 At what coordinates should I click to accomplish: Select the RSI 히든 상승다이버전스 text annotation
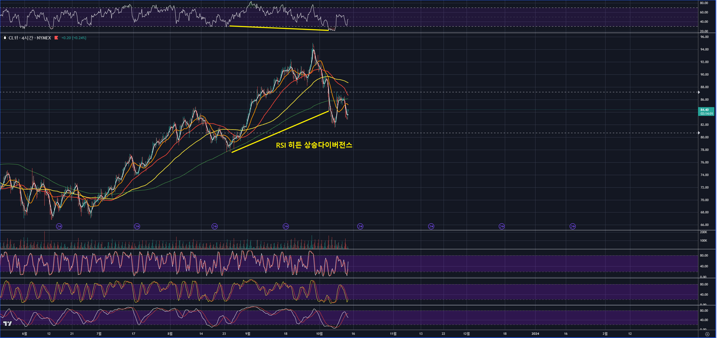pyautogui.click(x=314, y=145)
